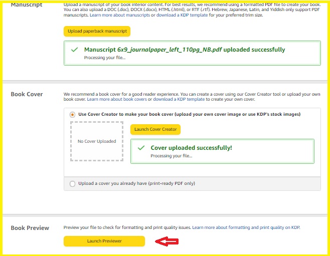Select Upload a cover you already have option
This screenshot has height=256, width=330.
click(x=72, y=184)
